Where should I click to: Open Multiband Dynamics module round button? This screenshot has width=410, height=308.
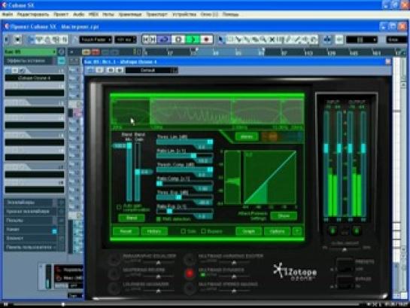click(190, 273)
